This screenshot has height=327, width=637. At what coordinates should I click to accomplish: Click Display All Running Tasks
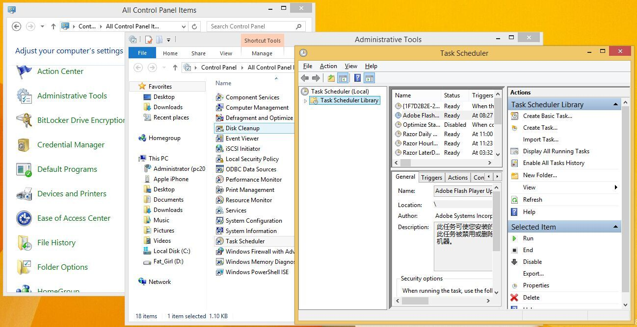click(x=556, y=151)
